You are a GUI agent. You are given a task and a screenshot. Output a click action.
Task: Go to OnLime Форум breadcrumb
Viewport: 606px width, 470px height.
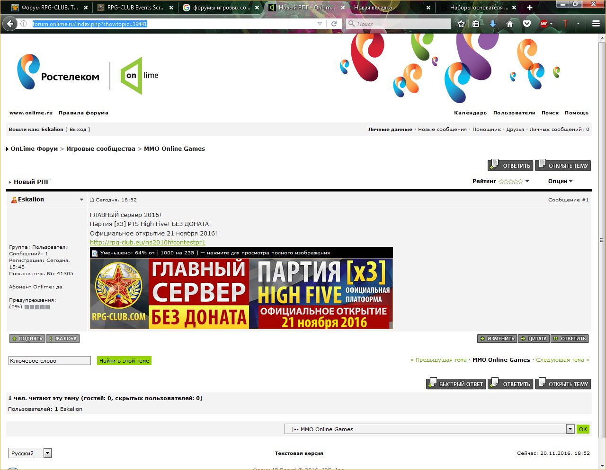(34, 148)
